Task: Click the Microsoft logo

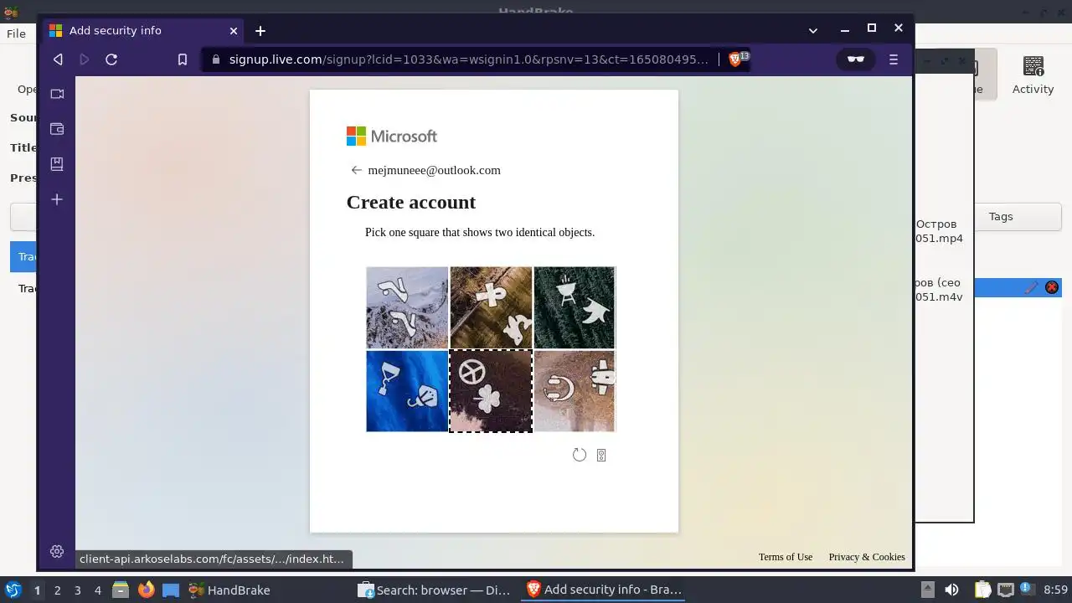Action: (x=392, y=136)
